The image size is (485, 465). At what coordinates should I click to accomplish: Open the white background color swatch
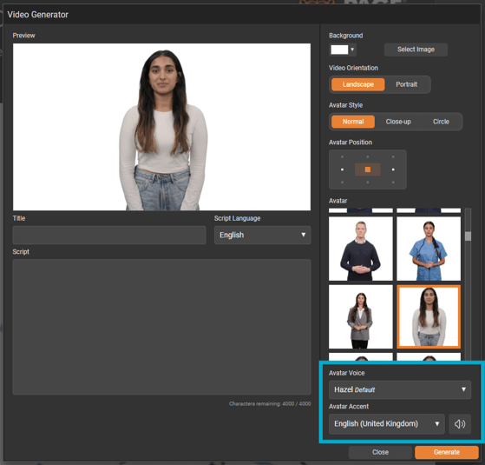coord(343,50)
